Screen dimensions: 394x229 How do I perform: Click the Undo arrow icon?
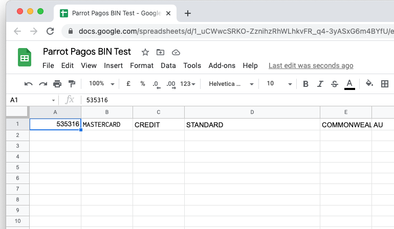tap(28, 84)
